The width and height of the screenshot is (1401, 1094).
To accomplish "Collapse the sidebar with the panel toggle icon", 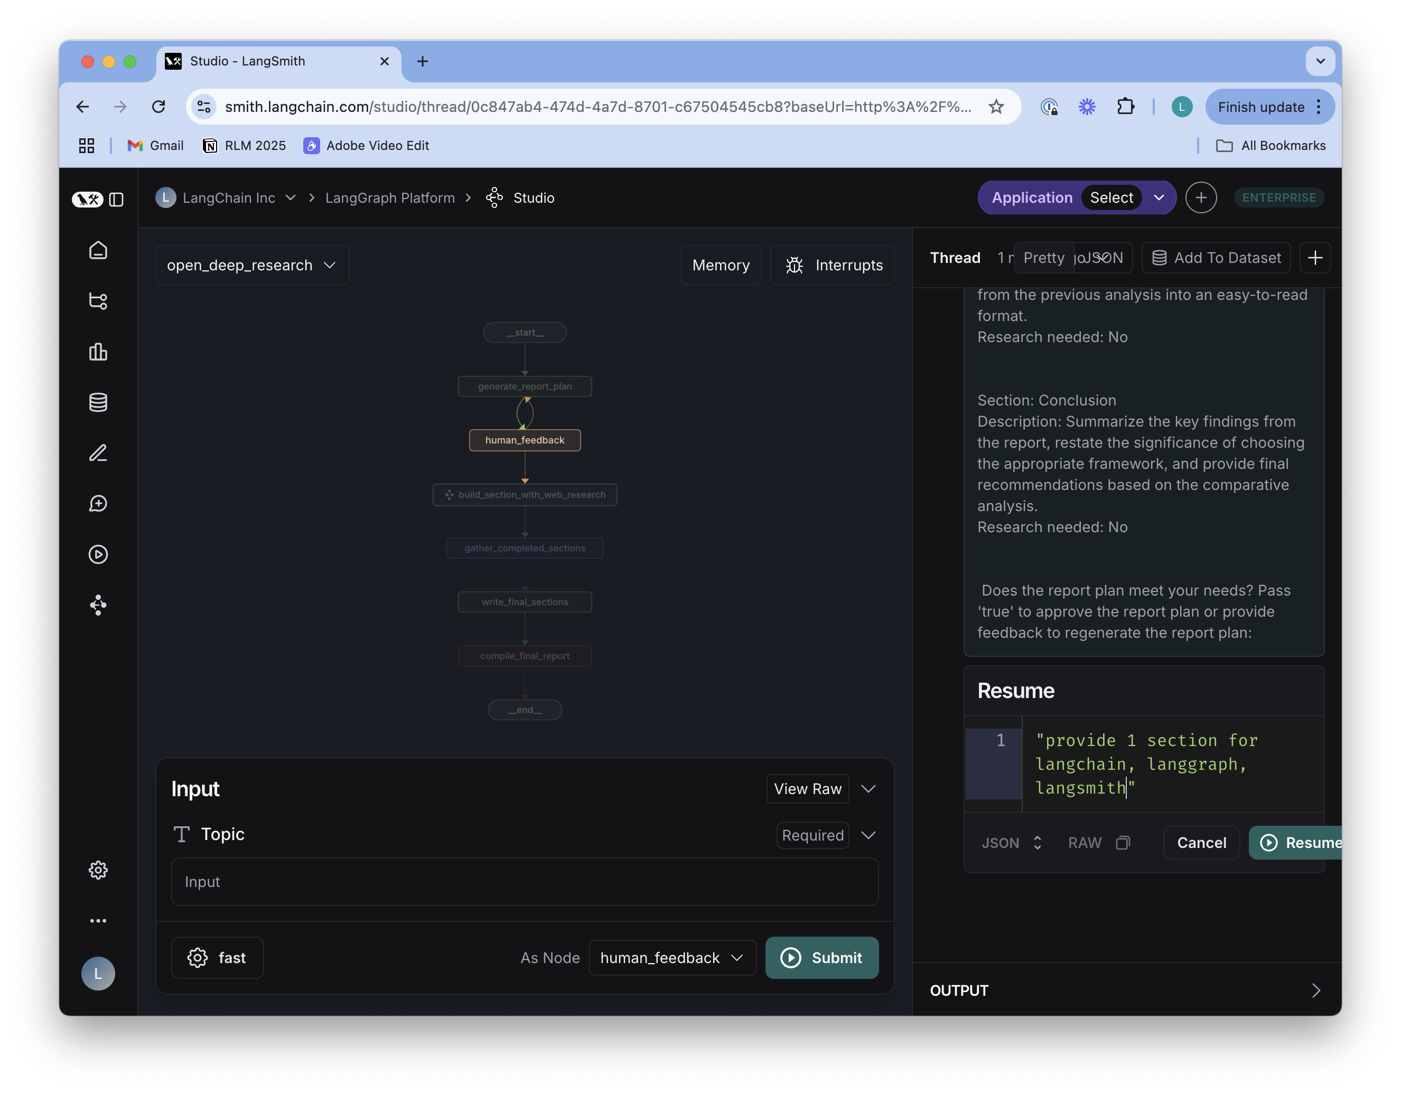I will point(117,200).
